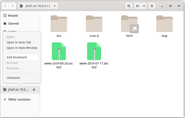Viewport: 185px width, 118px height.
Task: Expand the view options dropdown arrow
Action: (x=144, y=6)
